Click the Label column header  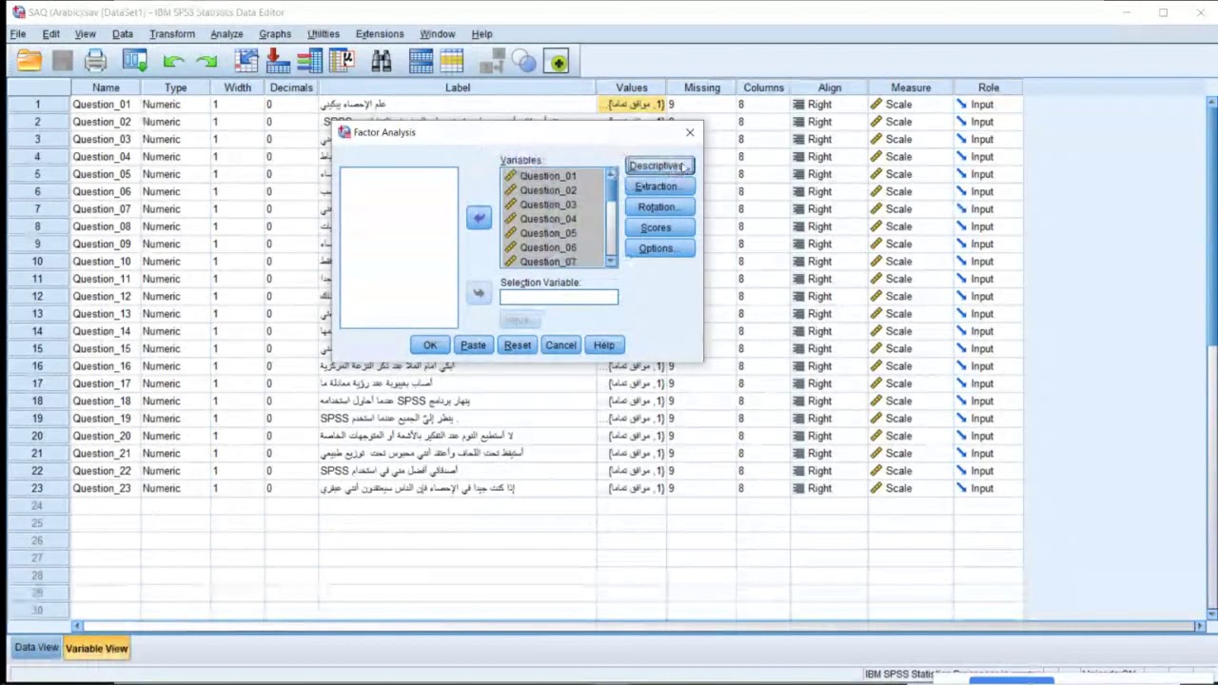tap(458, 88)
